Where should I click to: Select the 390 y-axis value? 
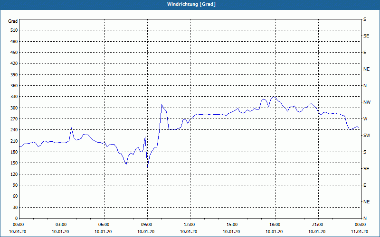click(x=14, y=75)
